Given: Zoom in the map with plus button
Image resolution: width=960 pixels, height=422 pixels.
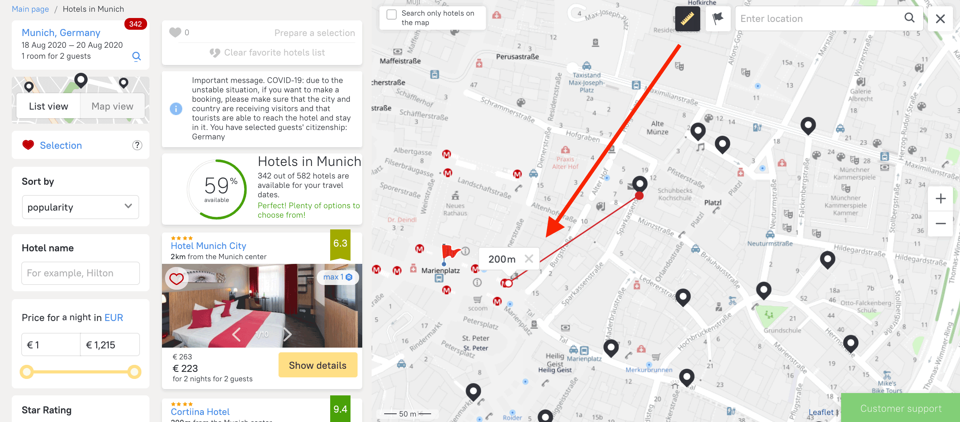Looking at the screenshot, I should [940, 198].
